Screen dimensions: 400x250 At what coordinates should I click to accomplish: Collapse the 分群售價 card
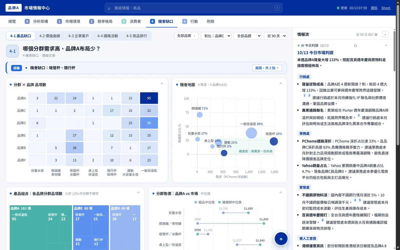[281, 192]
